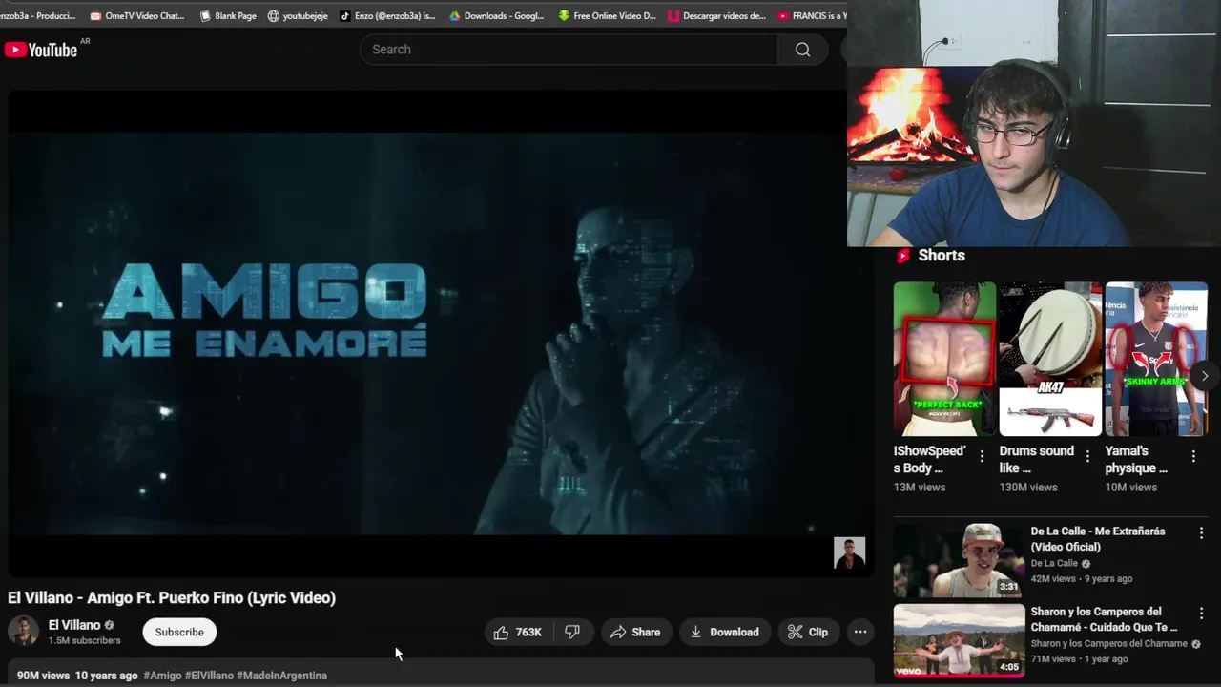This screenshot has width=1221, height=687.
Task: Open El Villano channel name link
Action: pyautogui.click(x=74, y=625)
